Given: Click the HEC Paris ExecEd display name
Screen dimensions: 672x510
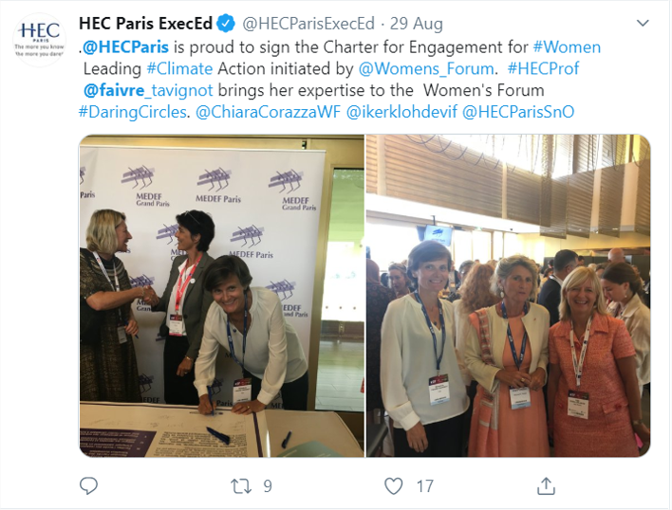Looking at the screenshot, I should click(x=146, y=24).
